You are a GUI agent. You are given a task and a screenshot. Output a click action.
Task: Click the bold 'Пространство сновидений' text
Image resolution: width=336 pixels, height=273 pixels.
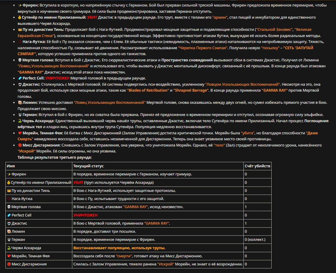click(187, 60)
